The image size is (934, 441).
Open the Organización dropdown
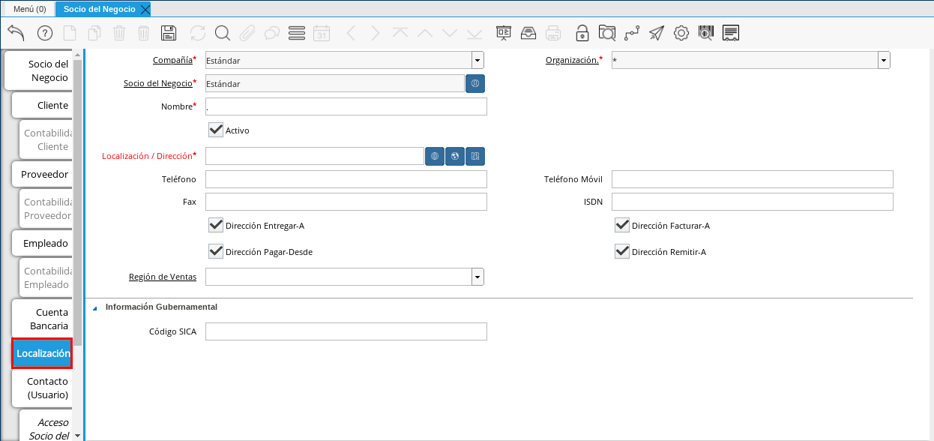point(884,61)
